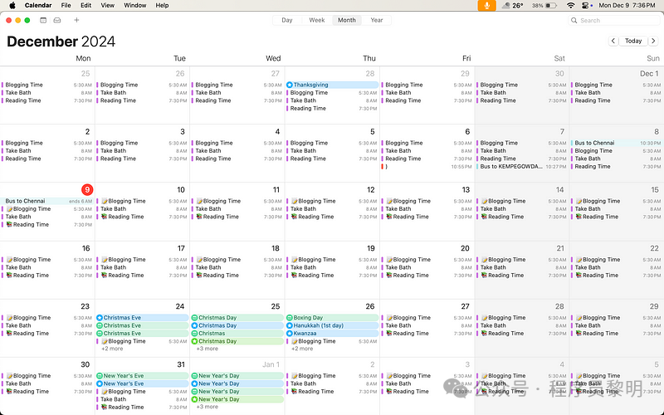Open the Window menu
The width and height of the screenshot is (664, 415).
[x=135, y=6]
